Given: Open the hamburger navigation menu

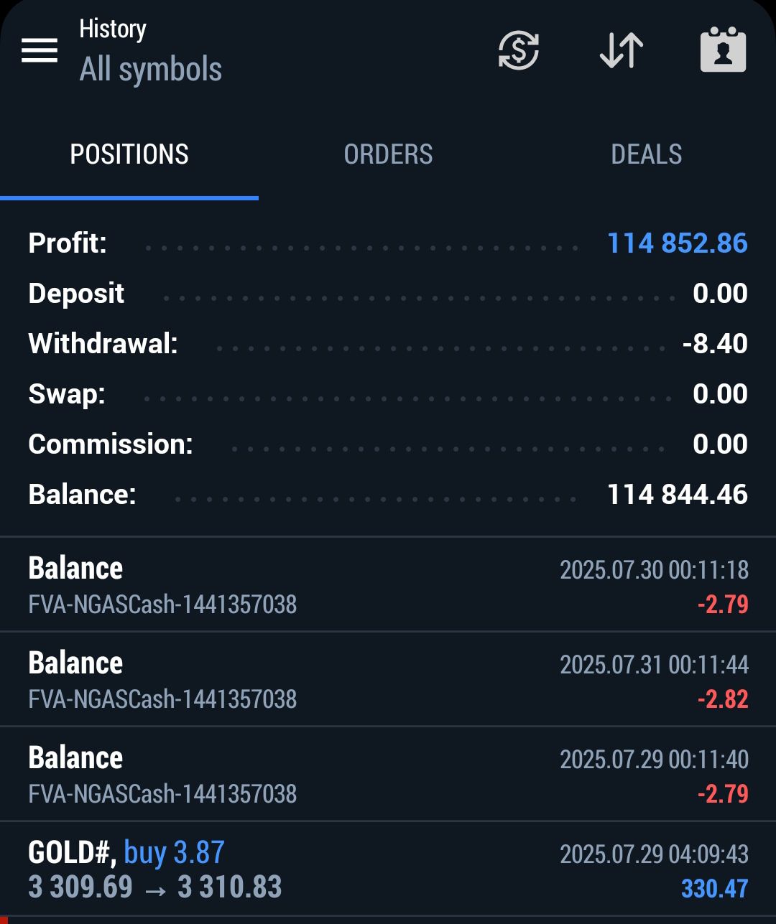Looking at the screenshot, I should point(40,50).
